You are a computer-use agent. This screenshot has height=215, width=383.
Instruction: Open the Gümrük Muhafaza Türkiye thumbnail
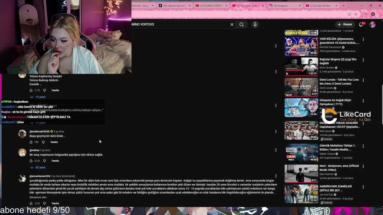301,153
